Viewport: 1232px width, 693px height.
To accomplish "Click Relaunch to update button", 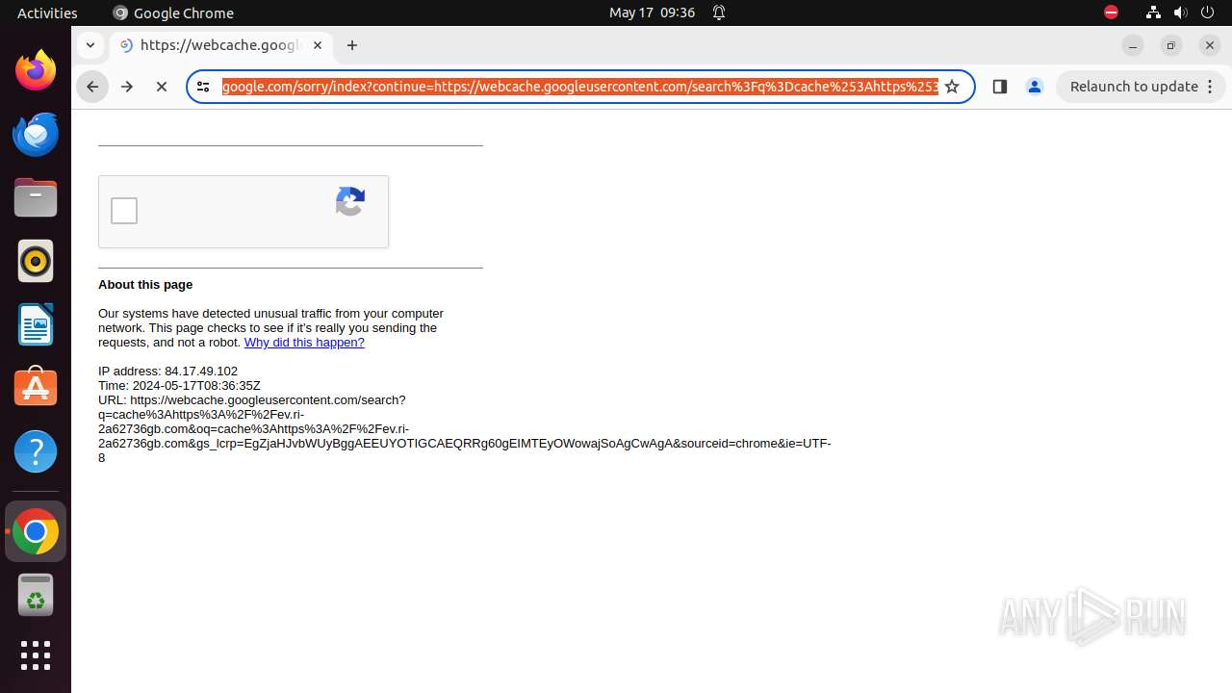I will [x=1142, y=87].
